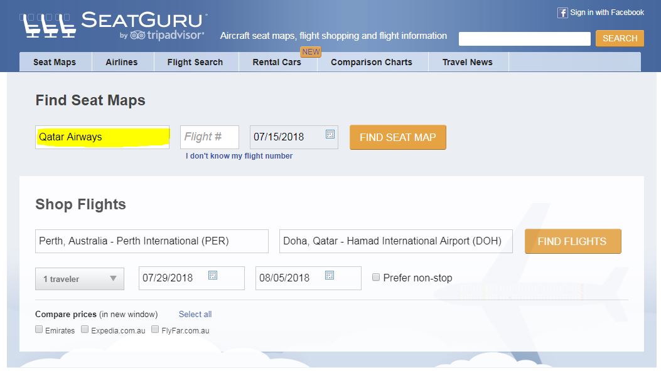Image resolution: width=661 pixels, height=371 pixels.
Task: Click the Doha Hamad (DOH) destination field
Action: coord(396,241)
